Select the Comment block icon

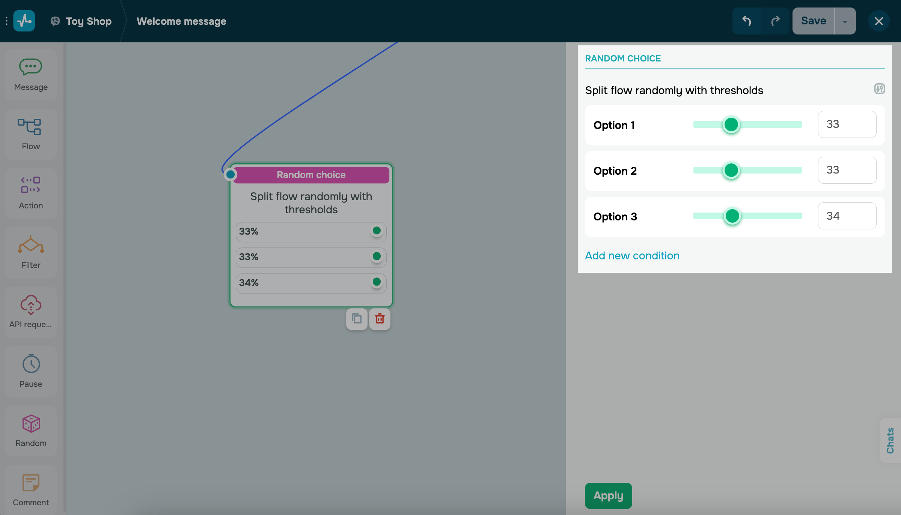(x=30, y=483)
